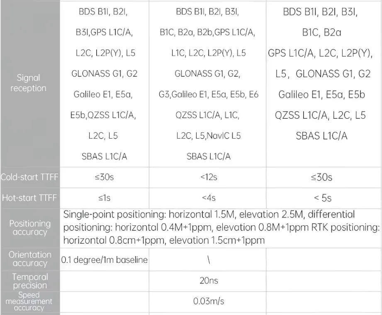Select the GLONASS G1, G2 text in first column

tap(104, 73)
